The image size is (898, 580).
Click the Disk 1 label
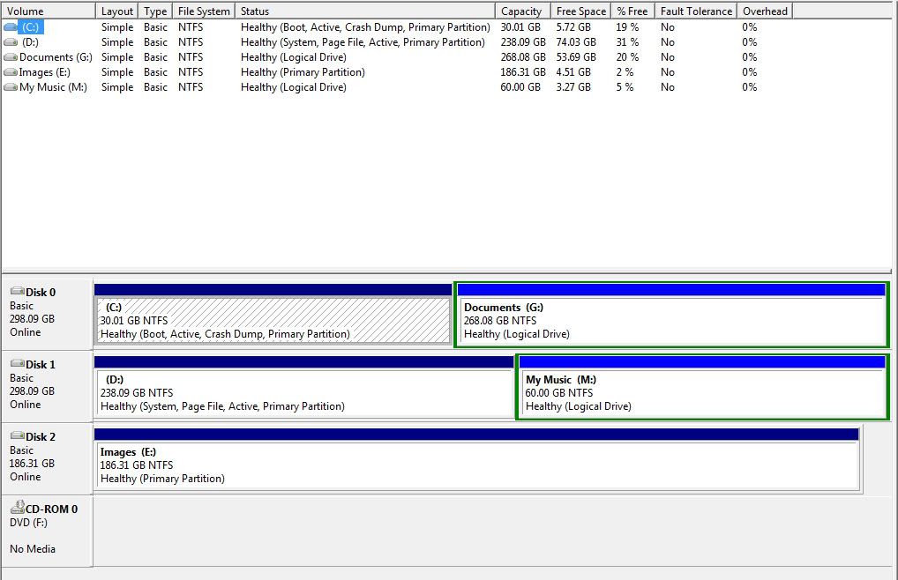pyautogui.click(x=40, y=364)
